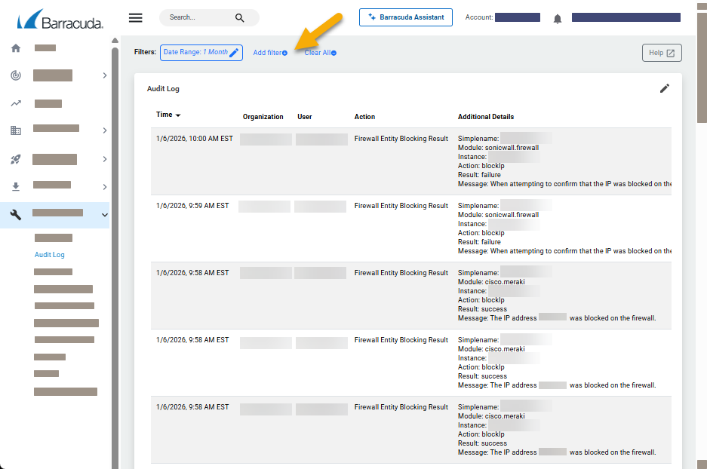This screenshot has height=469, width=707.
Task: Select the building icon in the sidebar
Action: [x=16, y=130]
